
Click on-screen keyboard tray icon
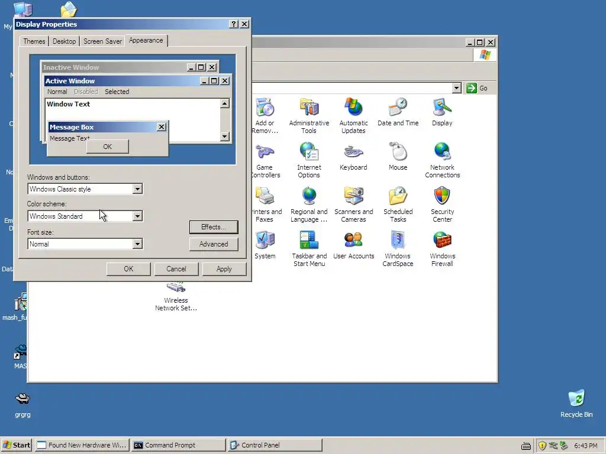click(x=526, y=446)
